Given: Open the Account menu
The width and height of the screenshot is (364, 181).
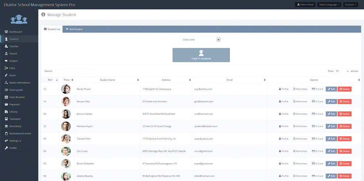Looking at the screenshot, I should pos(350,4).
